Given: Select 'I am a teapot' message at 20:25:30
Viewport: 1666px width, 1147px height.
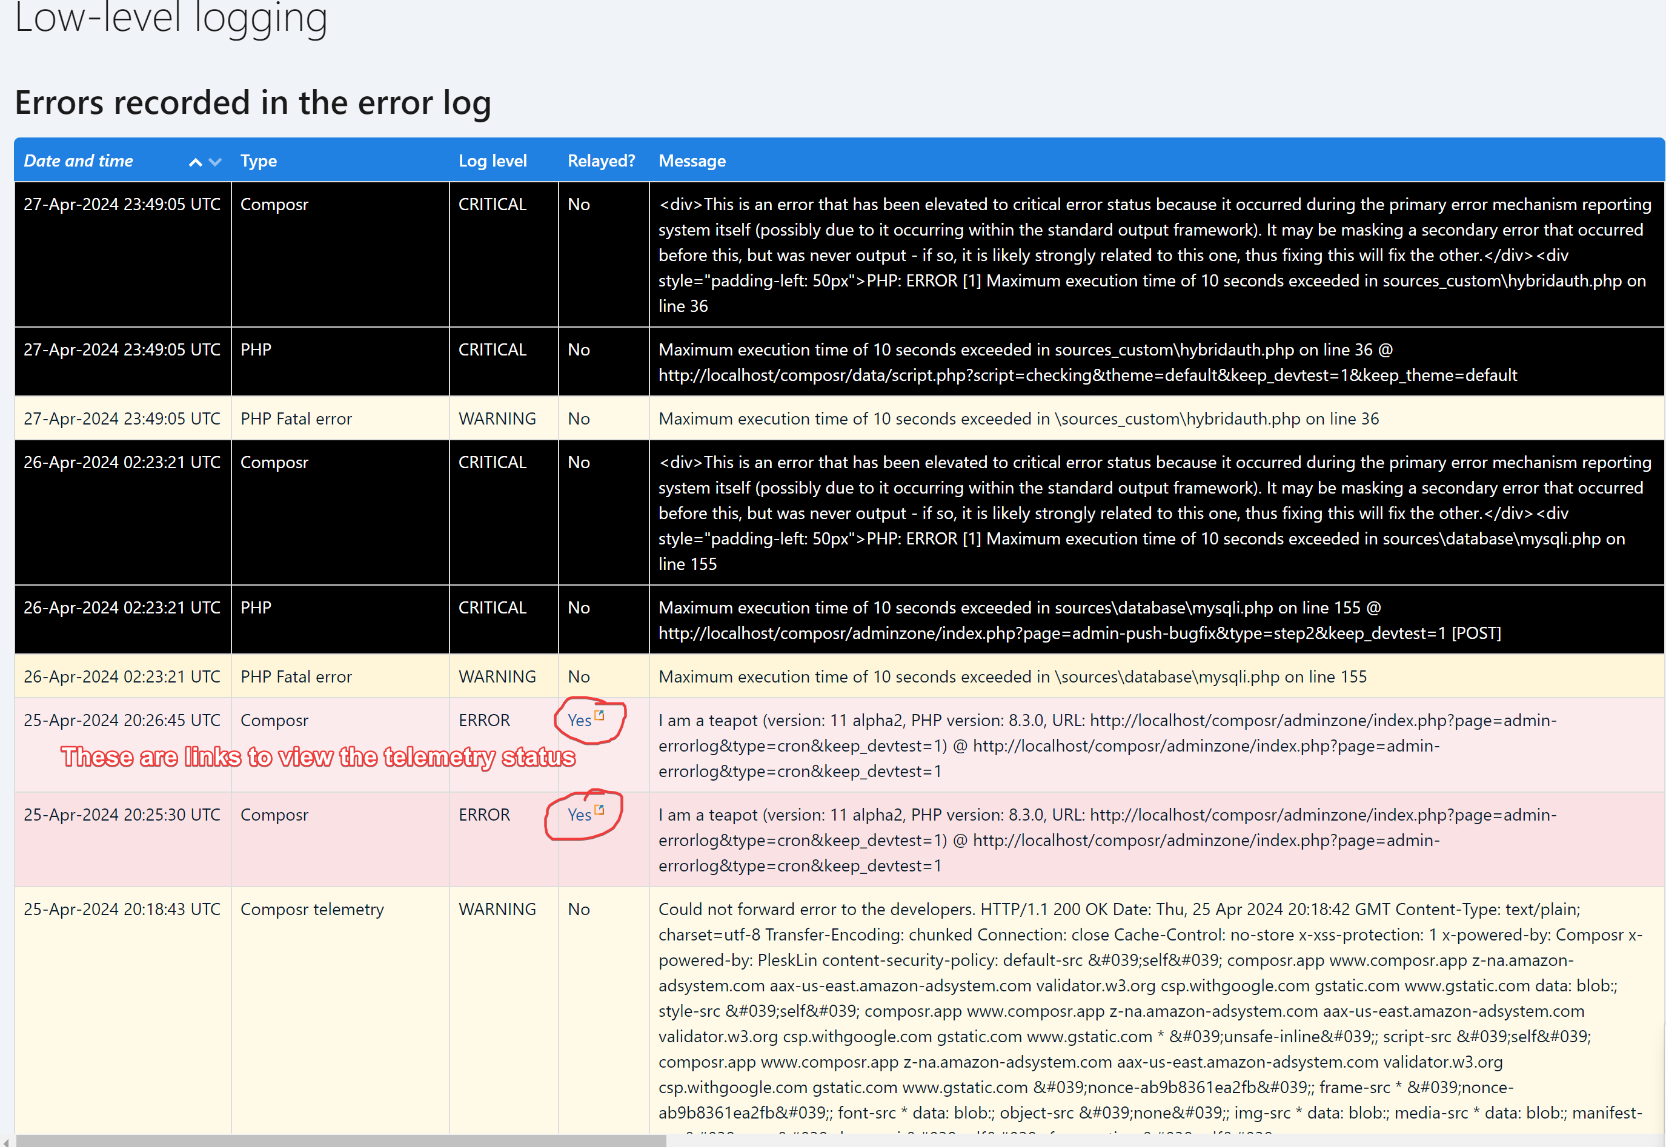Looking at the screenshot, I should (x=1107, y=841).
